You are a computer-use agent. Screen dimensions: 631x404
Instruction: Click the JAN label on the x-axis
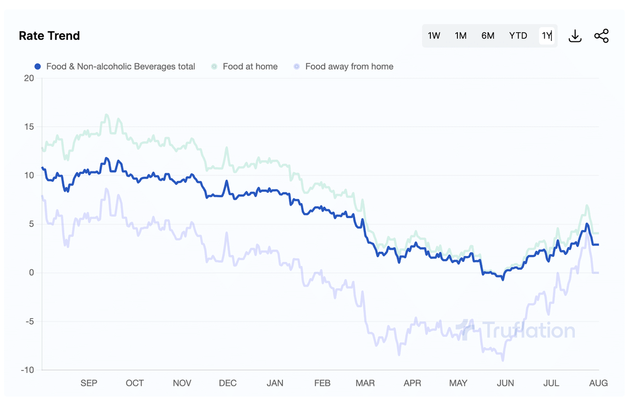pyautogui.click(x=275, y=383)
